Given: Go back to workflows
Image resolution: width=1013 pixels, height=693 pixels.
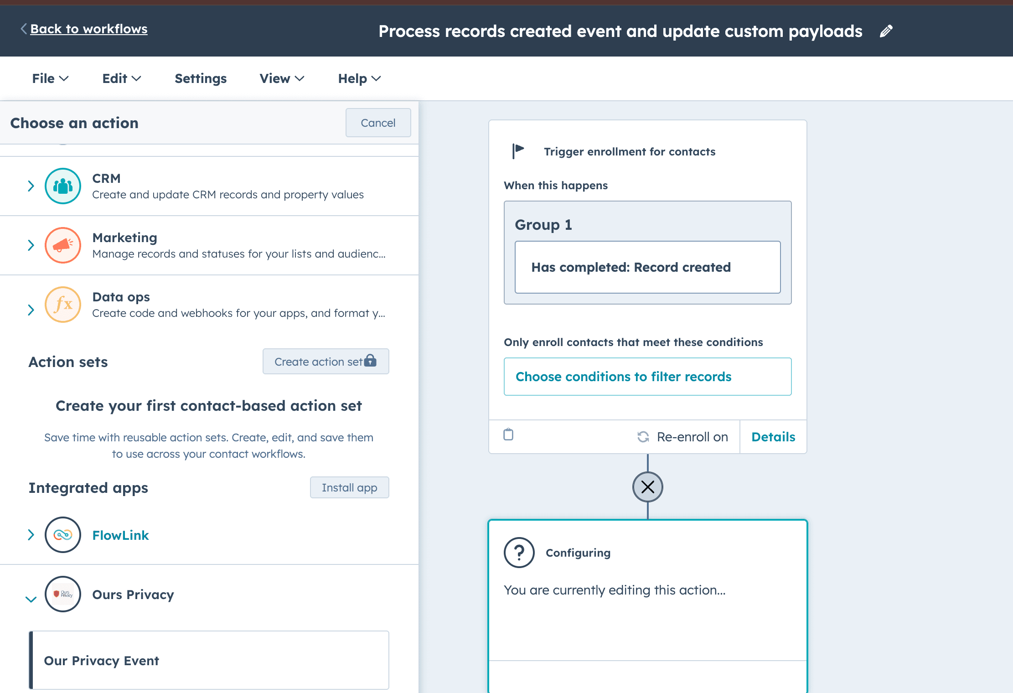Looking at the screenshot, I should 88,29.
